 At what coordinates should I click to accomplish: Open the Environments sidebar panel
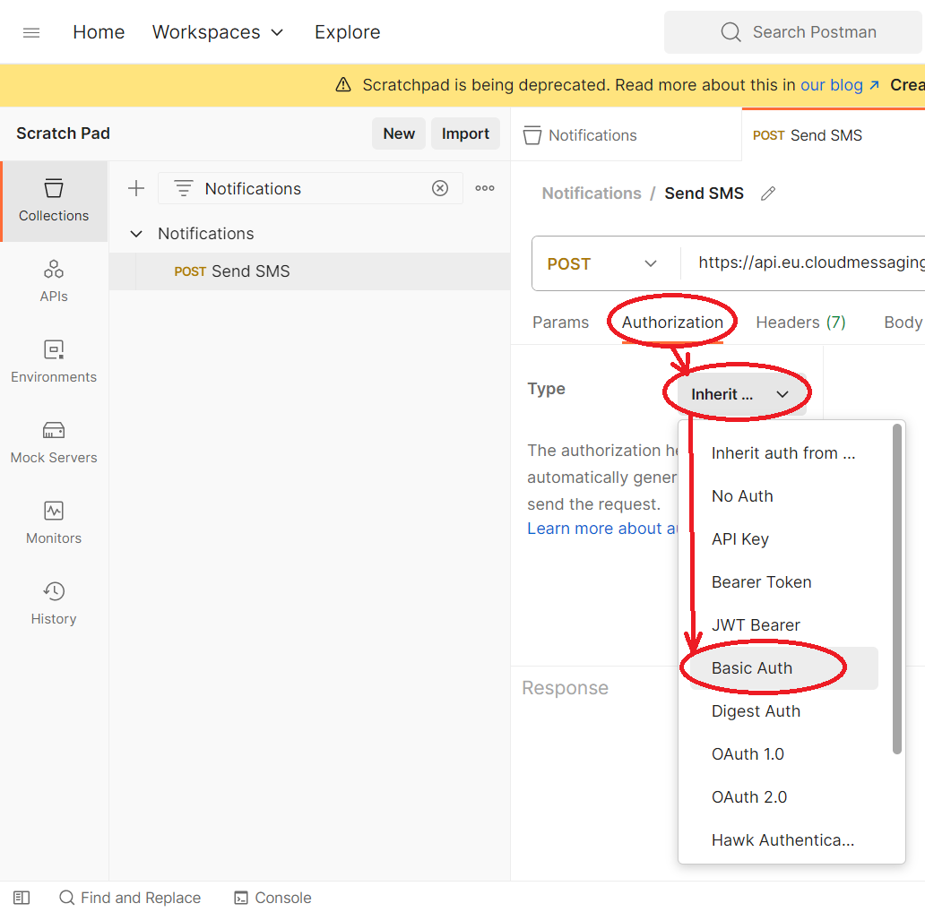tap(54, 362)
